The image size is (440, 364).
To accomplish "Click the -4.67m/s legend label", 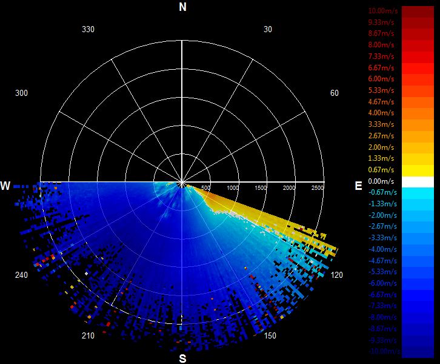I will tap(382, 261).
